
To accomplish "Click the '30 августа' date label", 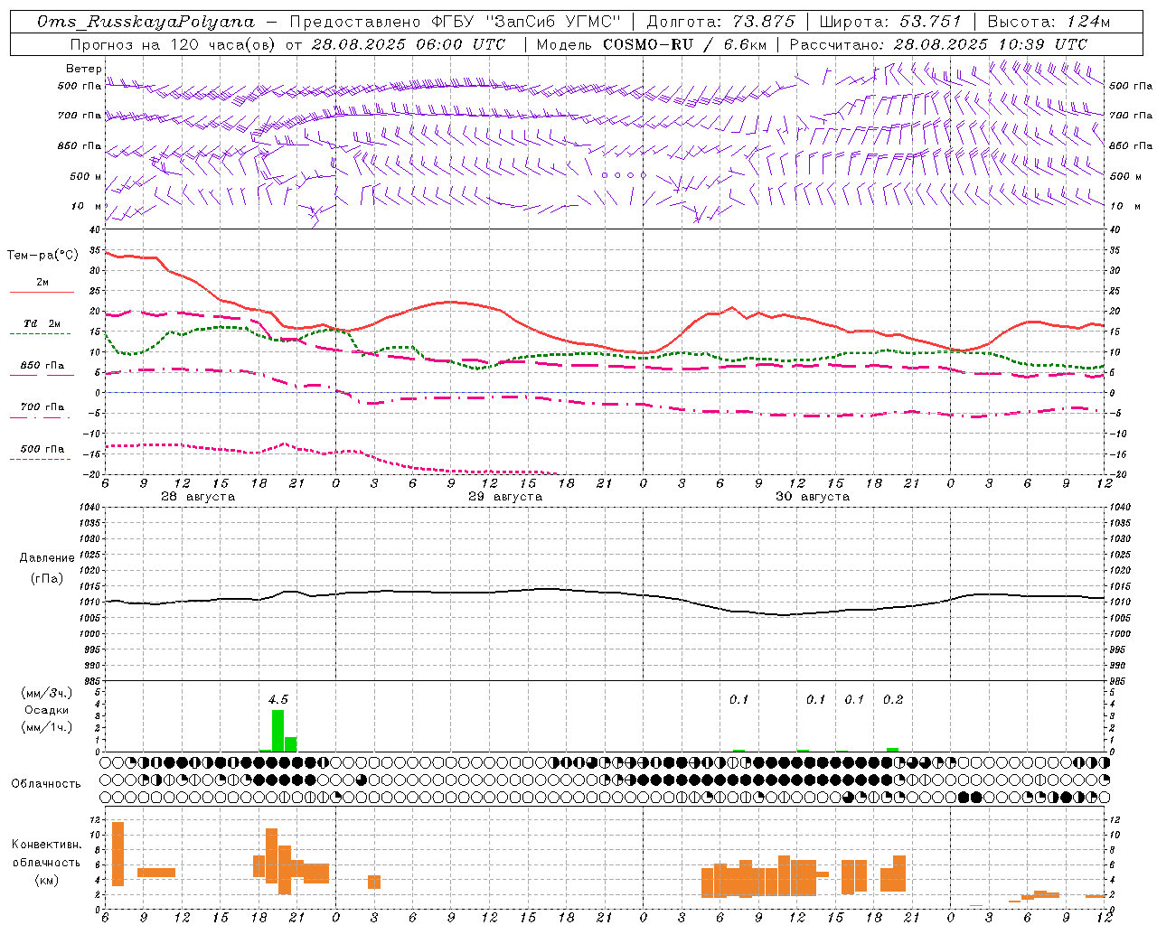I will [813, 497].
